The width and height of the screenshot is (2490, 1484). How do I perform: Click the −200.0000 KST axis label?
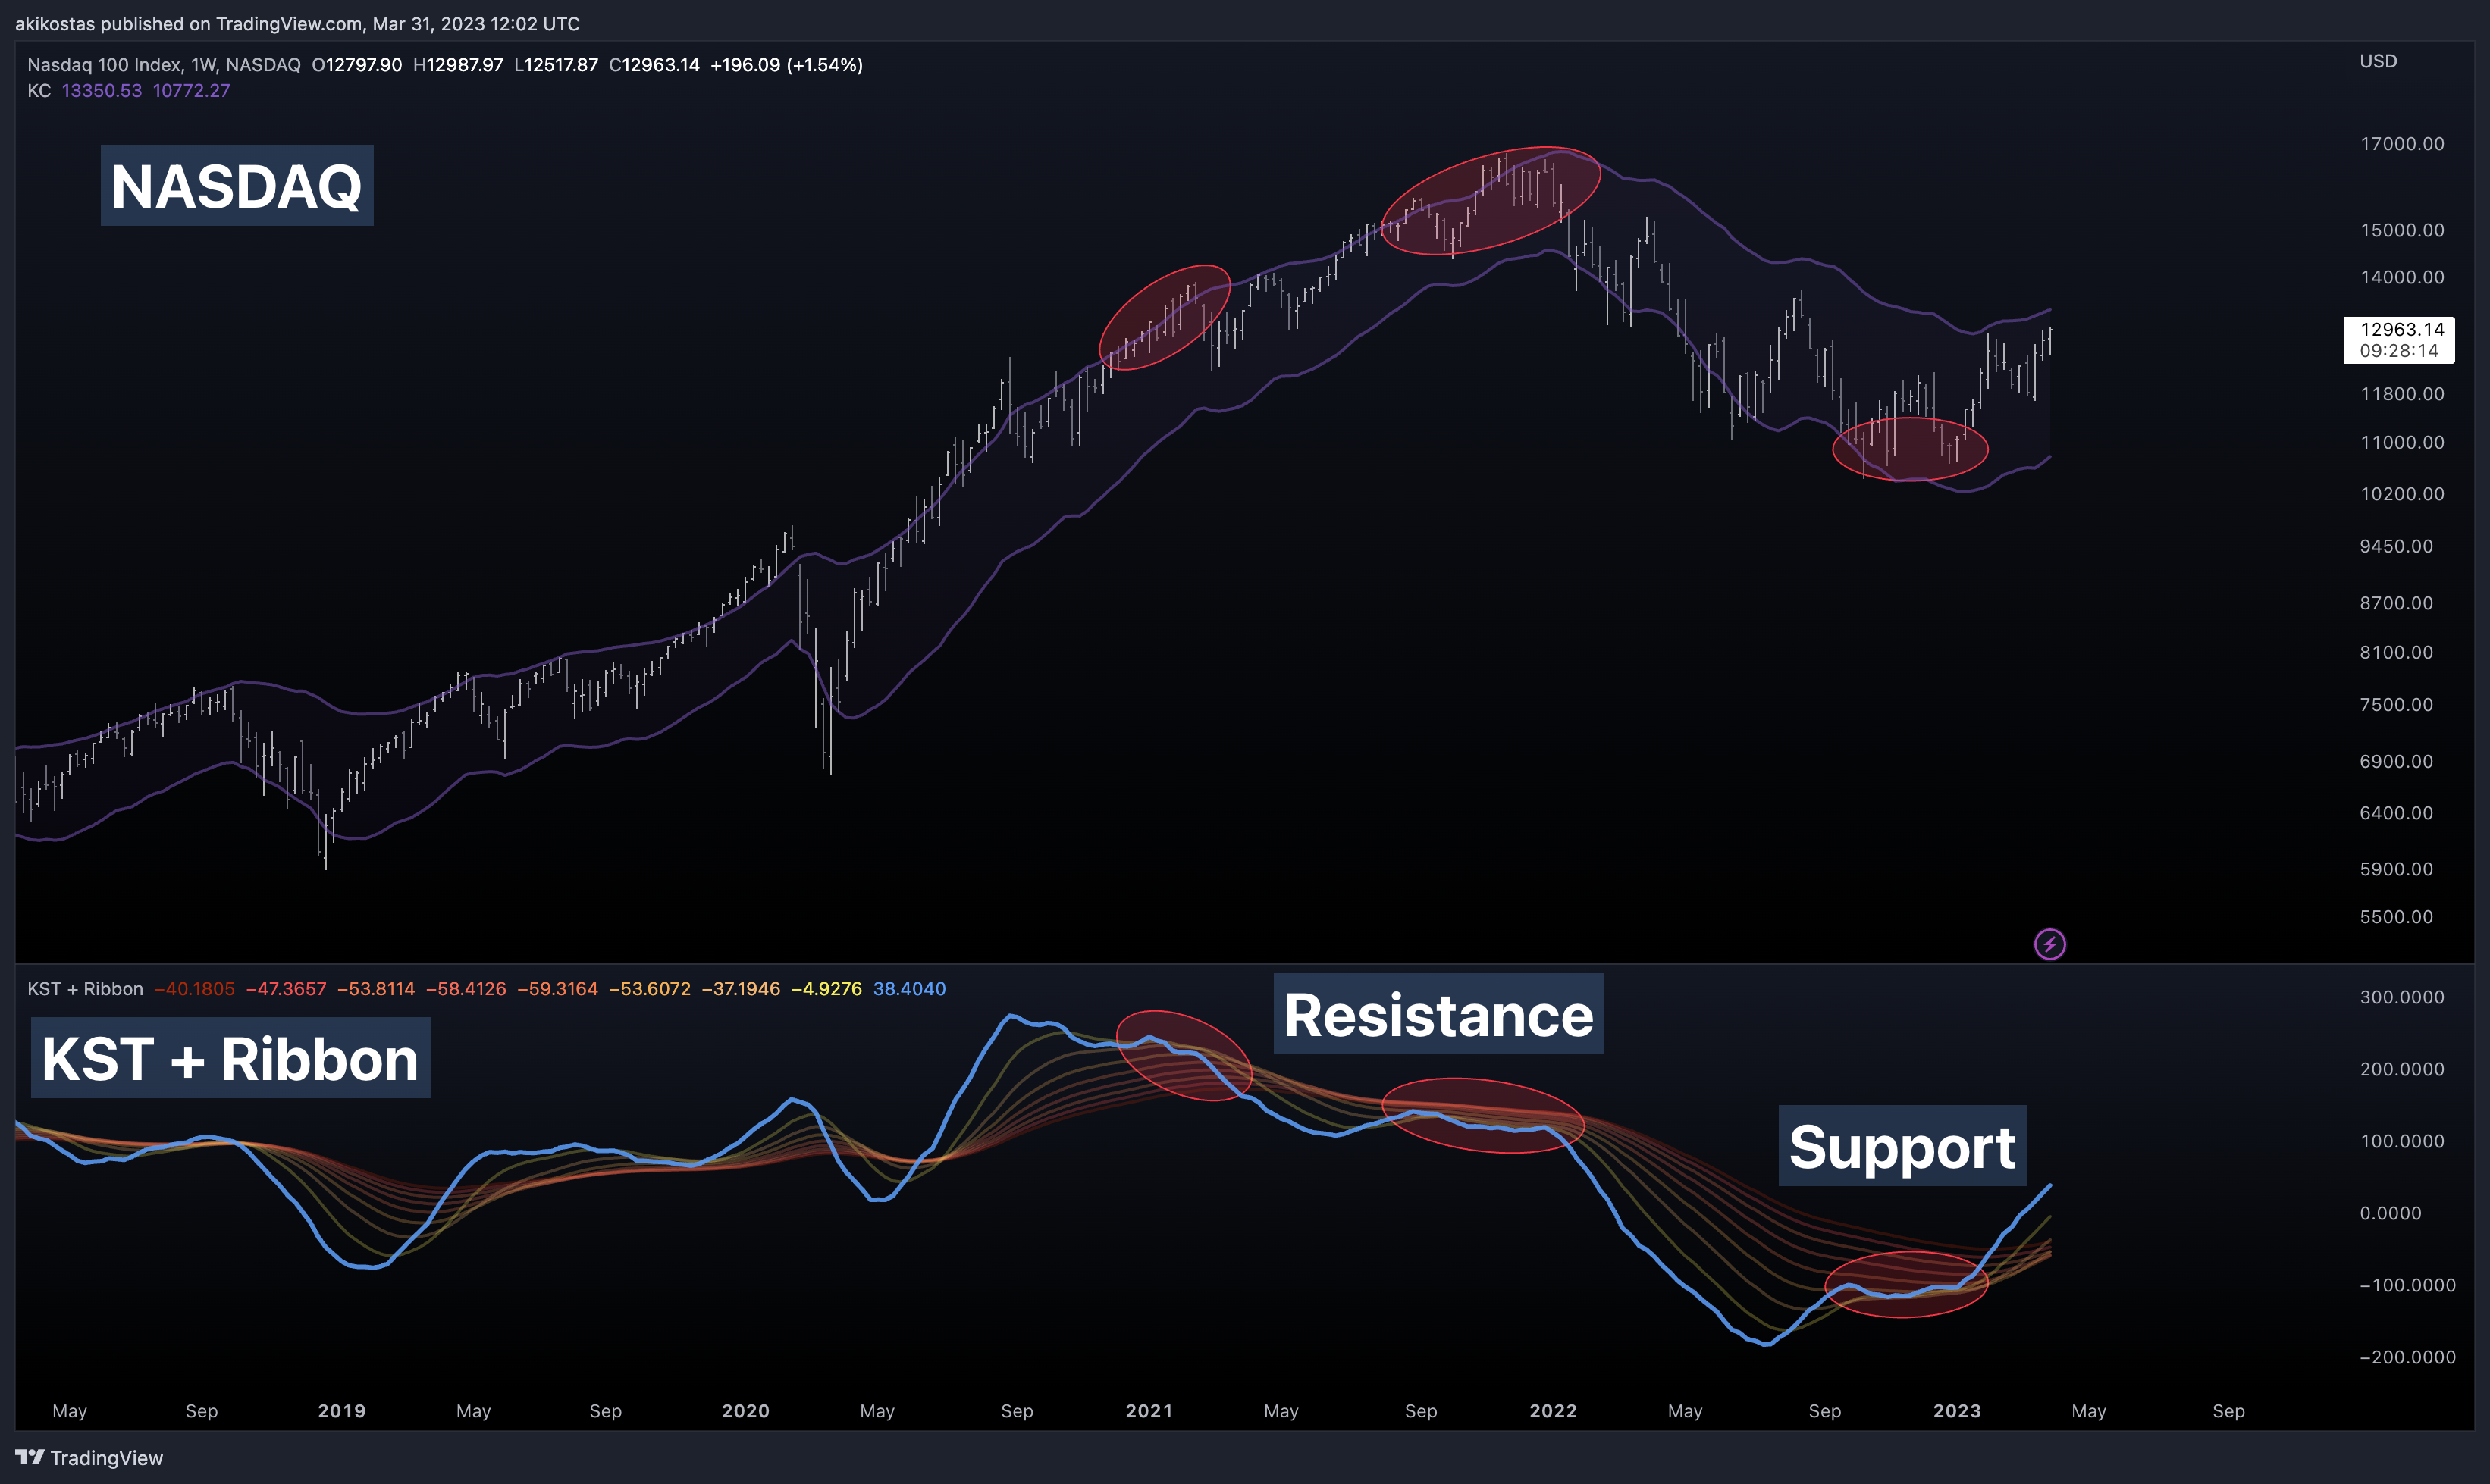(2407, 1357)
